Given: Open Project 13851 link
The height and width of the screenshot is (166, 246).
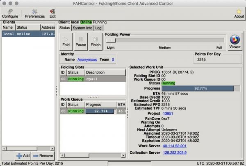Looking at the screenshot, I should click(x=168, y=113).
